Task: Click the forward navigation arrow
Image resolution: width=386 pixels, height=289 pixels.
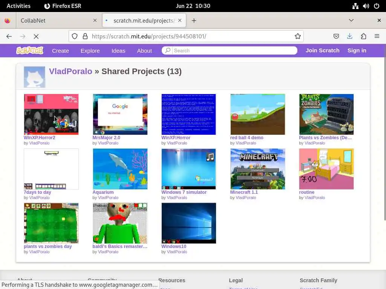Action: pyautogui.click(x=23, y=37)
